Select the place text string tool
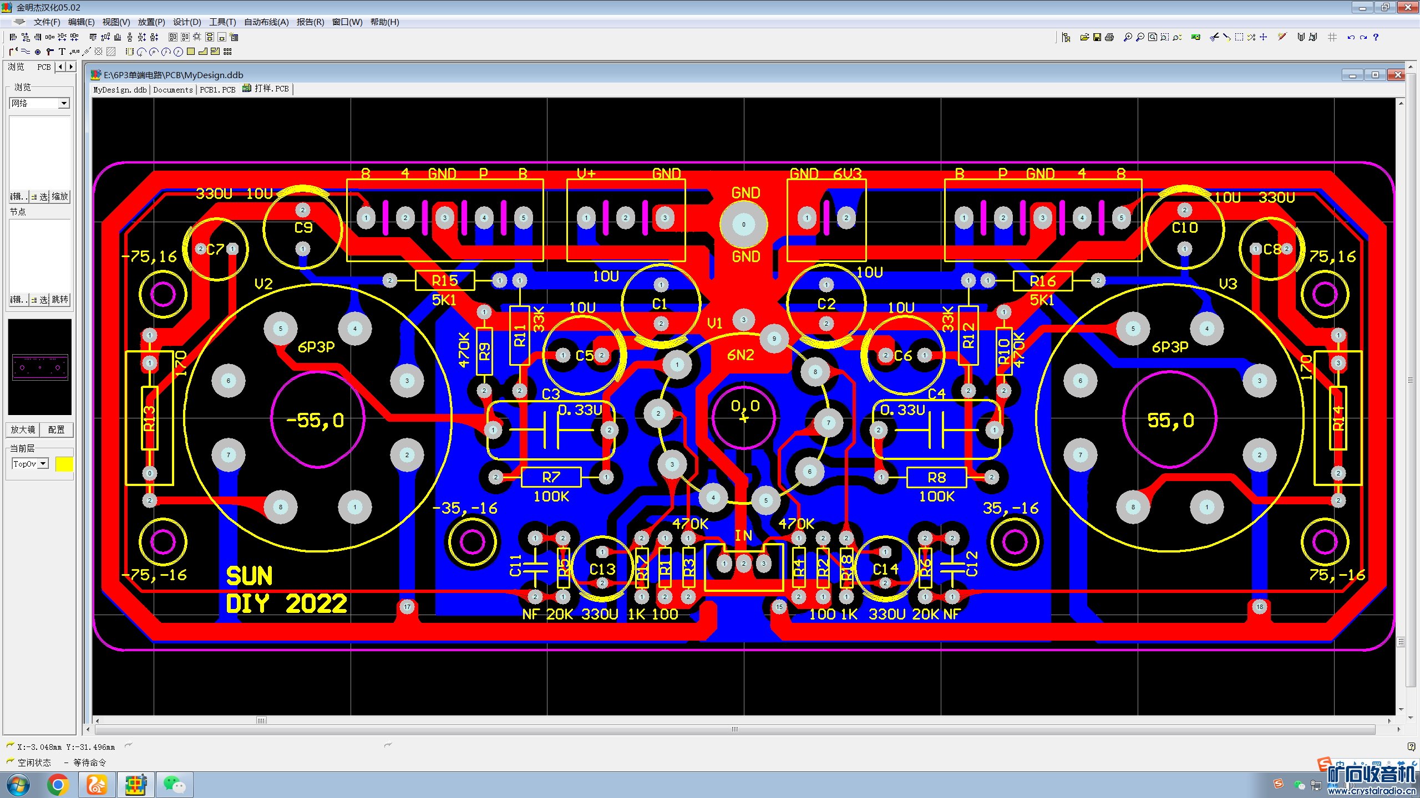 [62, 52]
